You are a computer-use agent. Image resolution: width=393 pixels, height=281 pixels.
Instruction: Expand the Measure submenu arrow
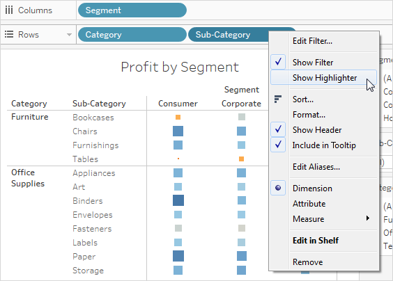pyautogui.click(x=368, y=218)
